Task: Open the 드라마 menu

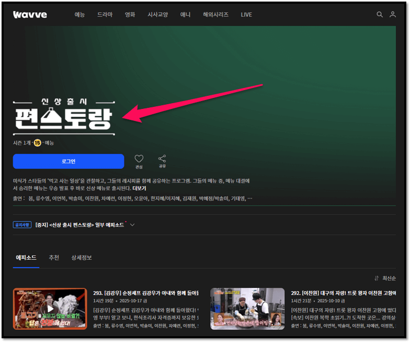Action: coord(105,15)
